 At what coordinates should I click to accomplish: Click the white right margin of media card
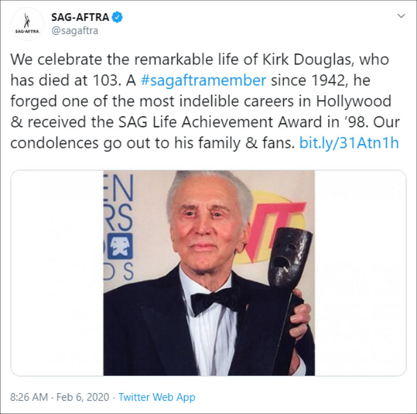tap(360, 273)
